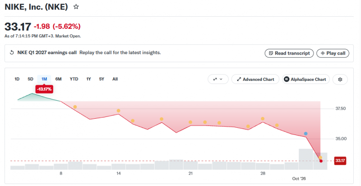
Task: Play the NKE earnings call
Action: click(x=333, y=53)
